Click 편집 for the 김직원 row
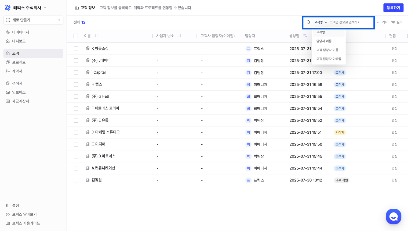 click(394, 180)
